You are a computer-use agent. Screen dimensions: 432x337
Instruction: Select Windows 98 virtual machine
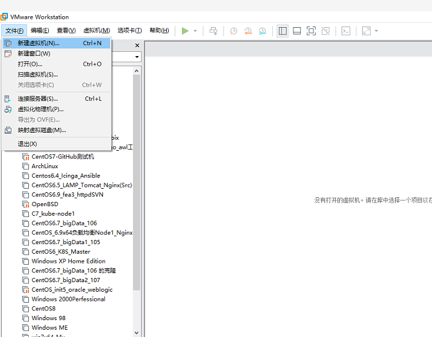pyautogui.click(x=48, y=318)
